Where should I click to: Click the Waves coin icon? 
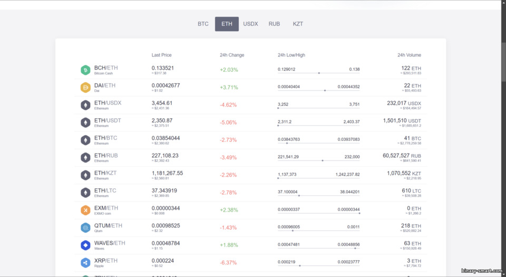[85, 245]
